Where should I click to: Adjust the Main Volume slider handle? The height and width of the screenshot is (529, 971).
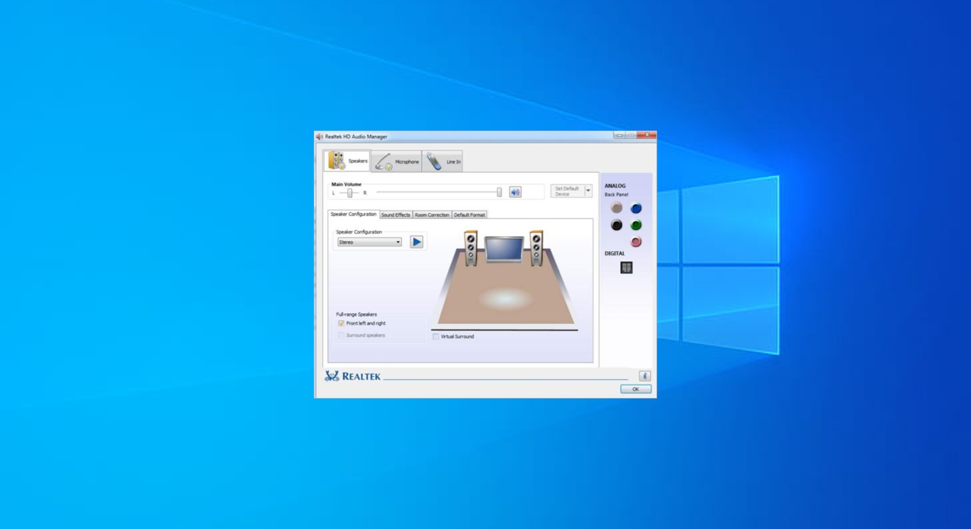pos(499,192)
